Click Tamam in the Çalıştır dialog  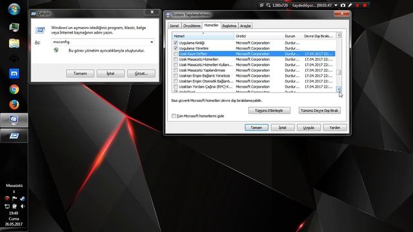(x=80, y=73)
